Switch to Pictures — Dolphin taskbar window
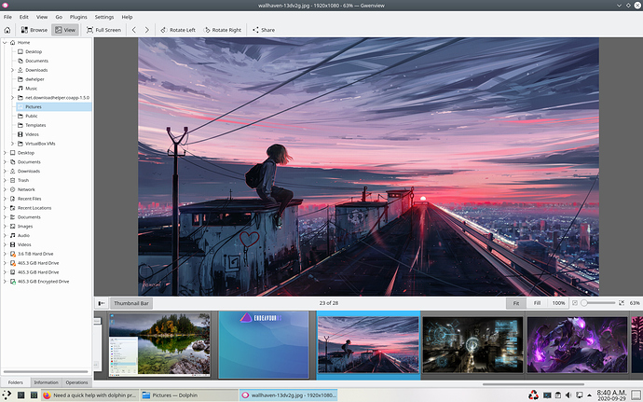Image resolution: width=643 pixels, height=402 pixels. 188,395
